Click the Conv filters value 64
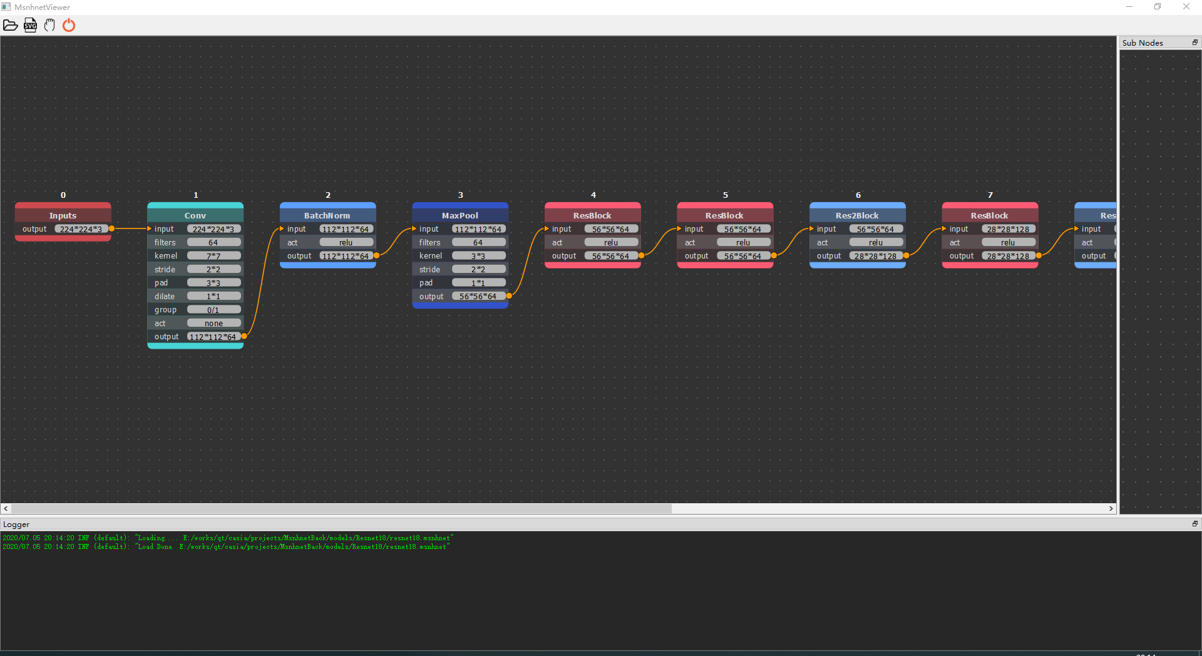This screenshot has height=656, width=1202. [213, 242]
